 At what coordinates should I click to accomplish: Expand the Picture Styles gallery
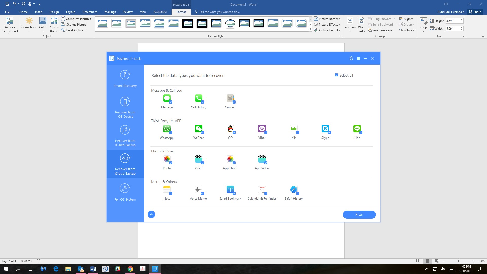[310, 29]
